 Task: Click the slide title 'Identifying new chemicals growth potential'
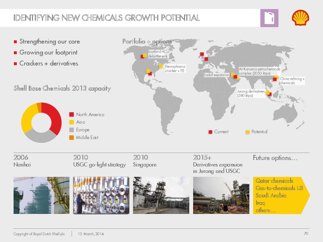pos(107,18)
